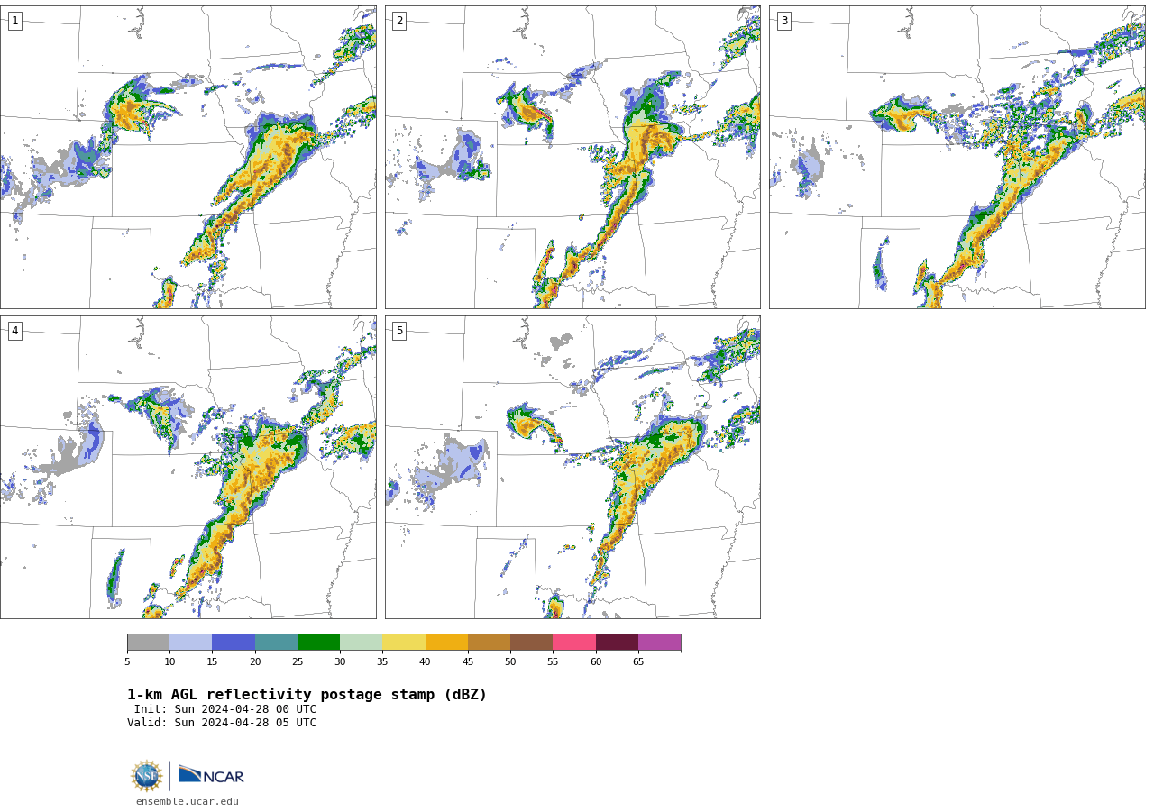Click the brown 50-55 dBZ swatch
Viewport: 1154px width, 812px height.
pos(531,643)
